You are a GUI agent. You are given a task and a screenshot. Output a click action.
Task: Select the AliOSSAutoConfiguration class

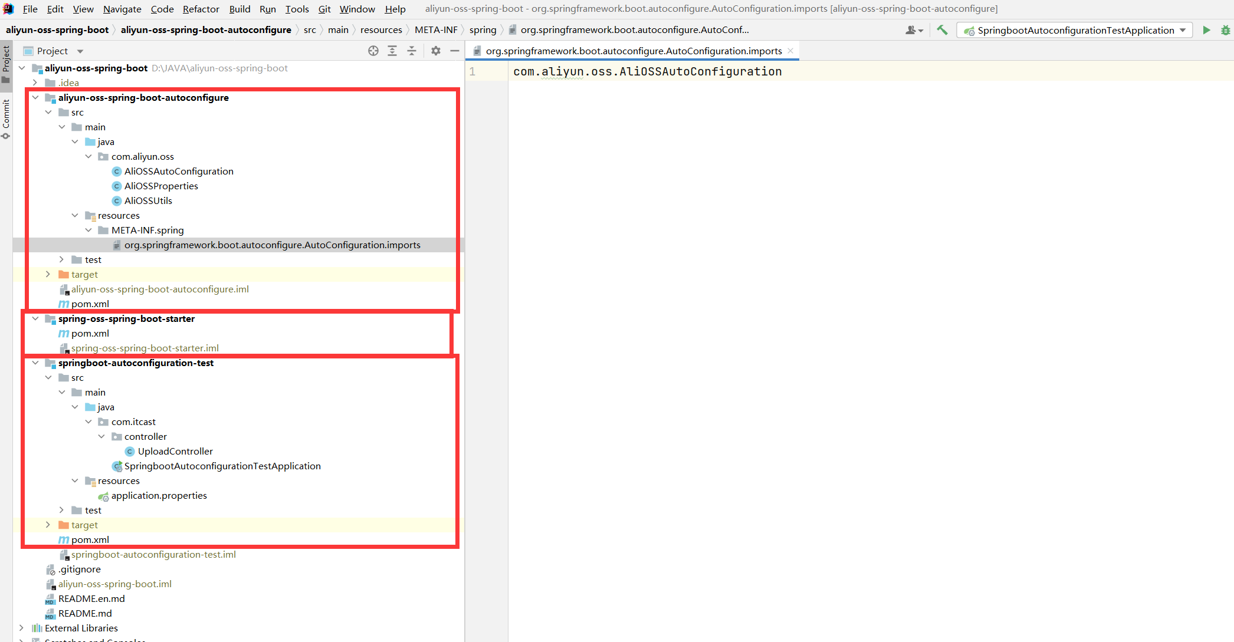pyautogui.click(x=179, y=171)
